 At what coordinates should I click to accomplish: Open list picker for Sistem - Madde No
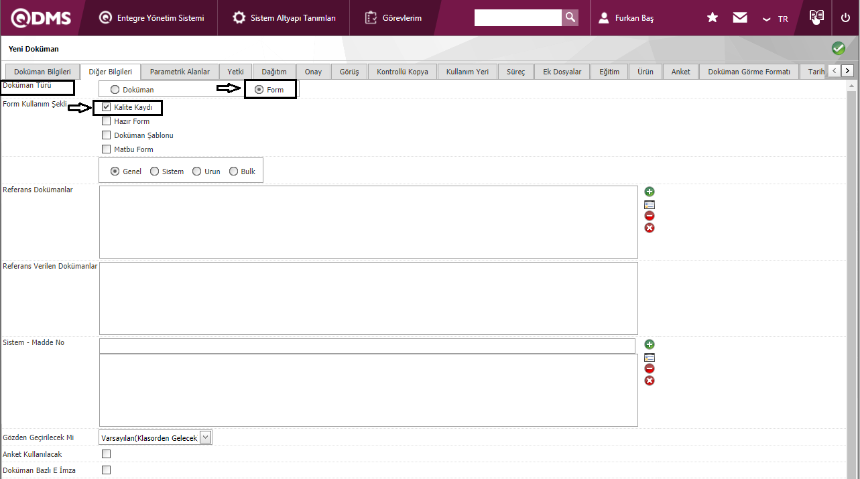click(x=649, y=357)
